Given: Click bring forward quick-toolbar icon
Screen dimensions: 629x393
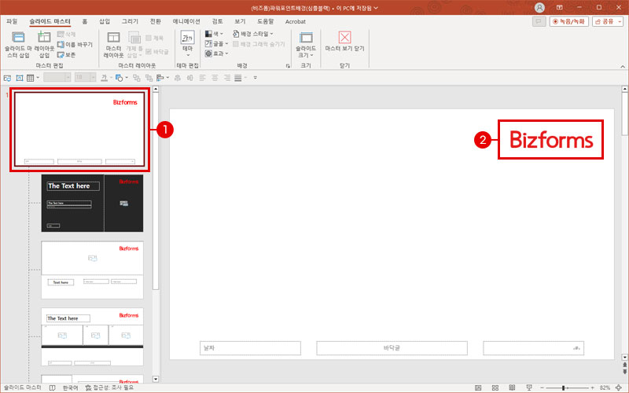Looking at the screenshot, I should [136, 78].
